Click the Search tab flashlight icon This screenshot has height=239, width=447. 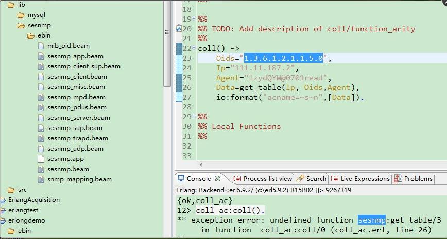pyautogui.click(x=300, y=179)
